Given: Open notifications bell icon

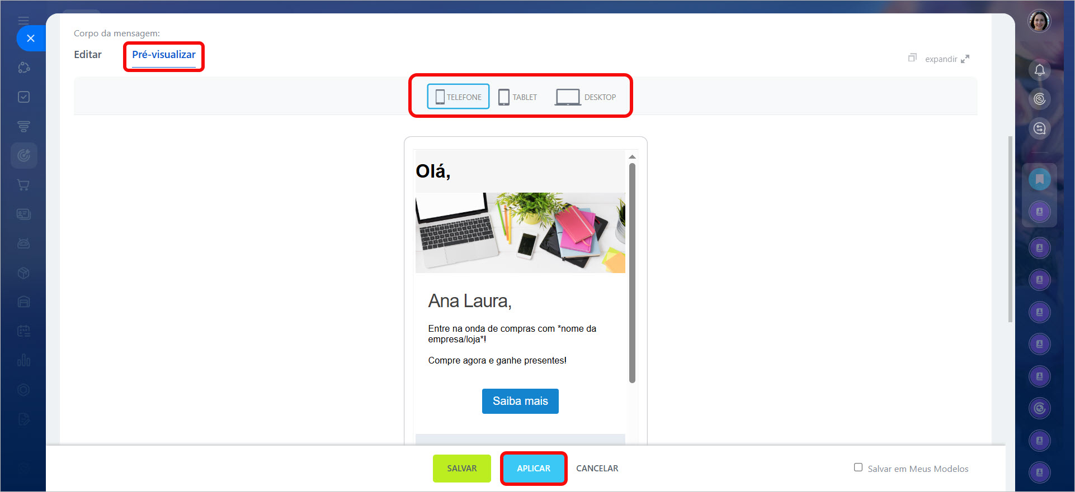Looking at the screenshot, I should 1039,70.
